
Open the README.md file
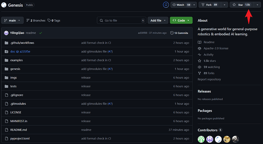(19, 130)
